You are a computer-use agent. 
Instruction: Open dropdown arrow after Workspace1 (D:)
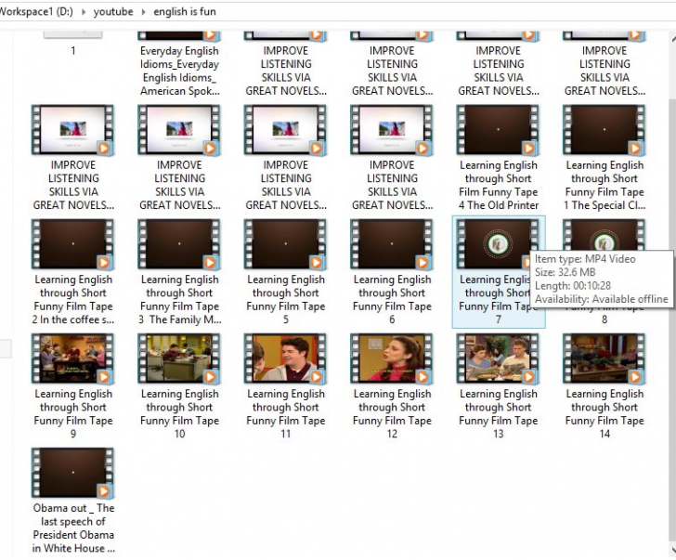coord(84,12)
